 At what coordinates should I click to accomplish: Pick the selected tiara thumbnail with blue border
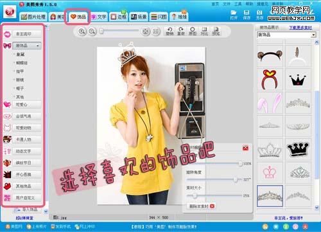270,196
